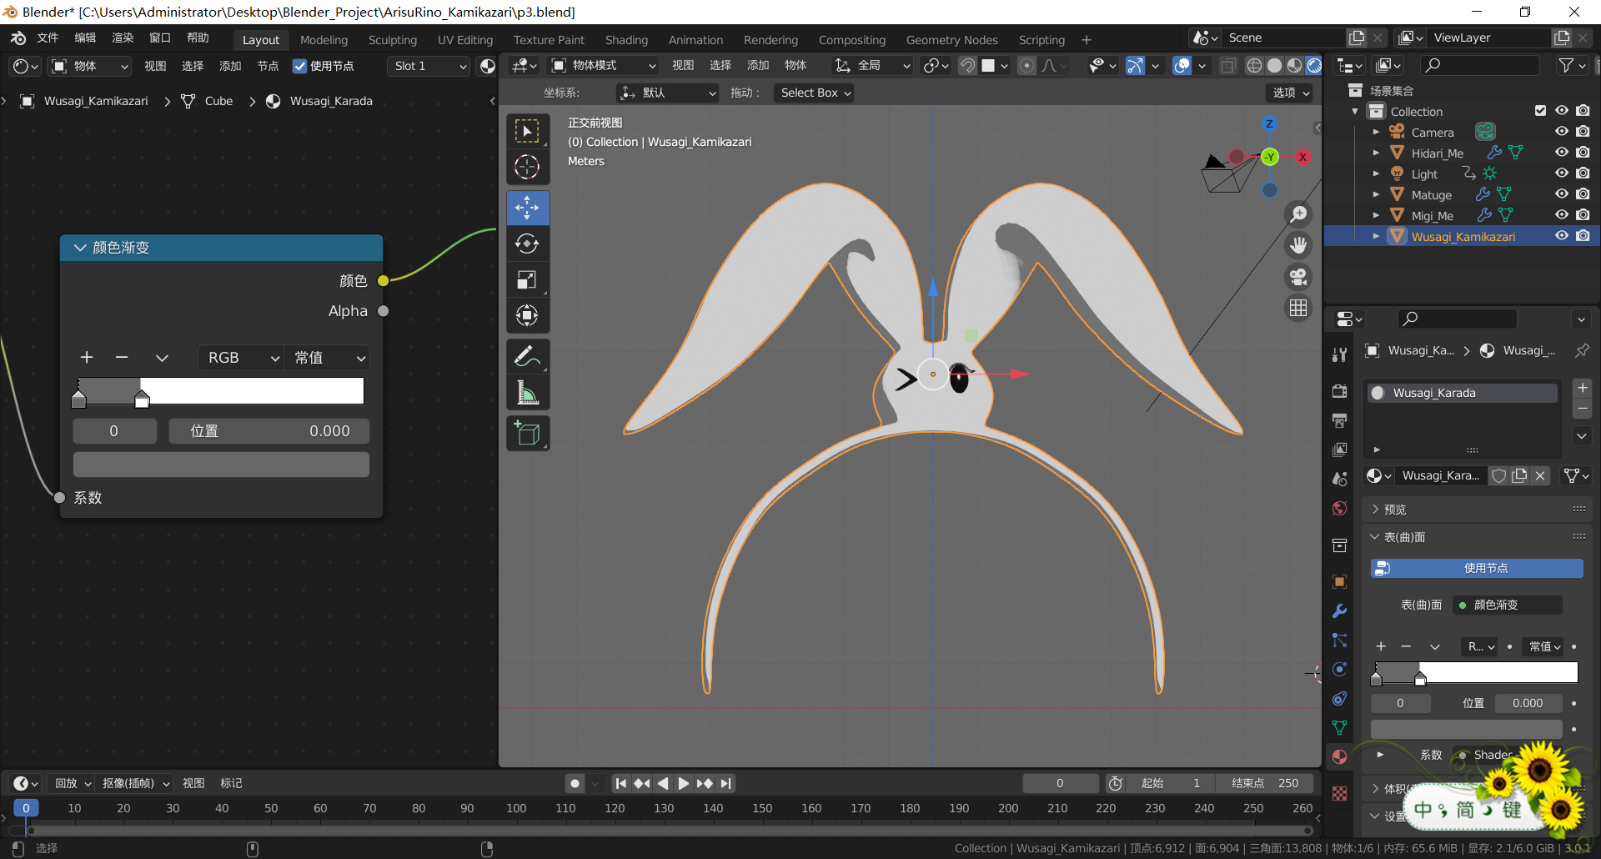The height and width of the screenshot is (859, 1601).
Task: Click the Add Cube tool icon
Action: tap(527, 434)
